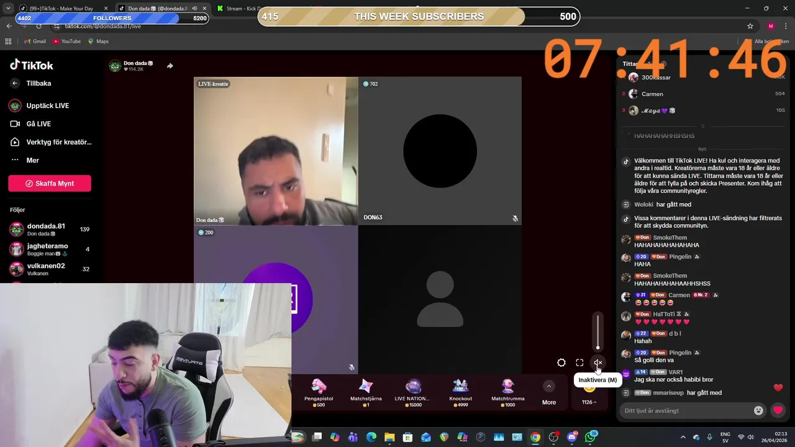
Task: Switch to TikTok Make Your Day tab
Action: tap(63, 8)
